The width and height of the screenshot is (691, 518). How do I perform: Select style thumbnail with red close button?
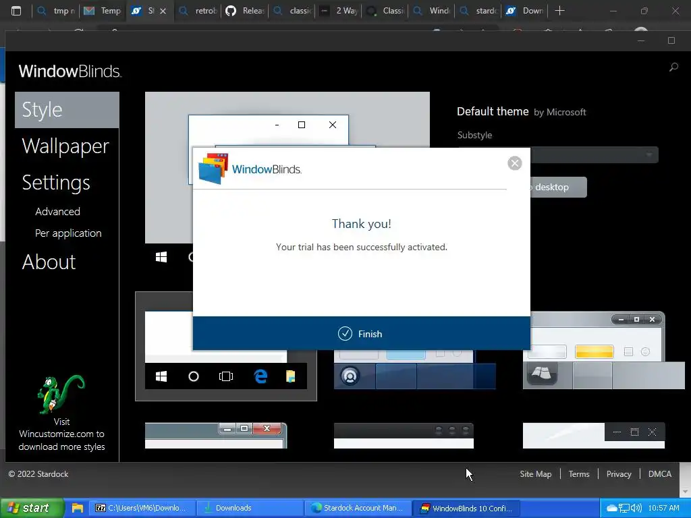point(216,436)
